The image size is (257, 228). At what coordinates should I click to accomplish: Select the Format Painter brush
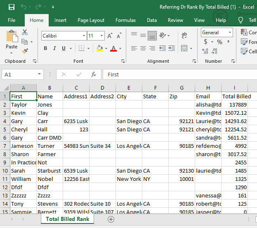tap(25, 51)
